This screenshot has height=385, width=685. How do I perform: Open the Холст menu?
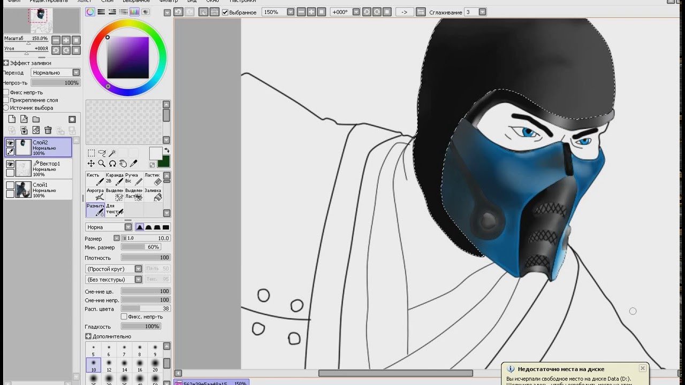[84, 1]
